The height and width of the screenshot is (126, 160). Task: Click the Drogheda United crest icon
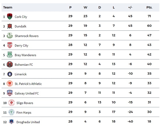tap(11, 122)
